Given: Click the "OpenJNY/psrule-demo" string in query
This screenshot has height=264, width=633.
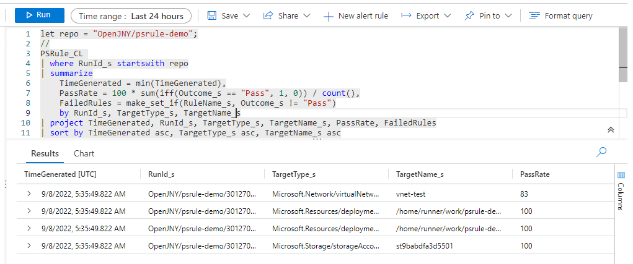Looking at the screenshot, I should 143,34.
